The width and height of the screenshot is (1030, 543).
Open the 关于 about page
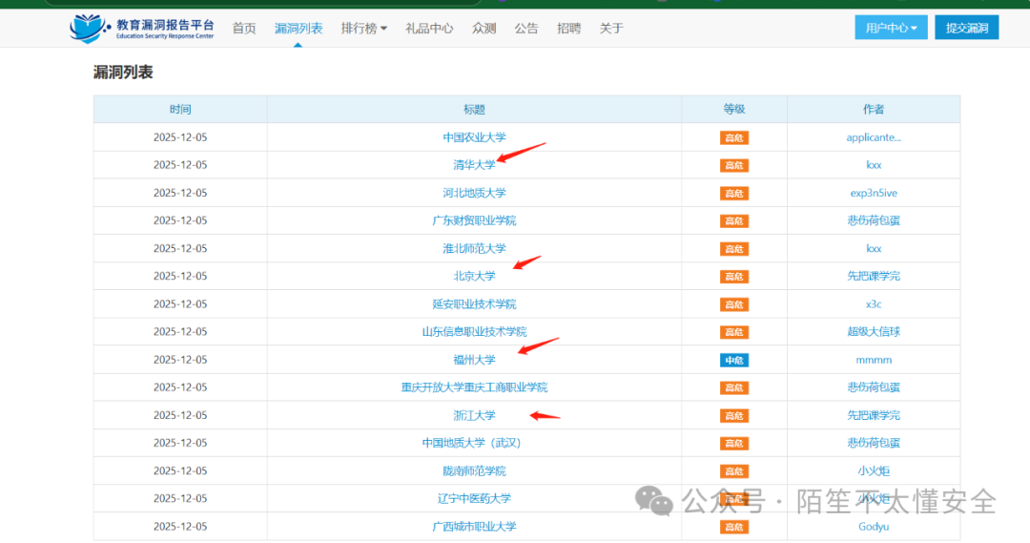611,29
